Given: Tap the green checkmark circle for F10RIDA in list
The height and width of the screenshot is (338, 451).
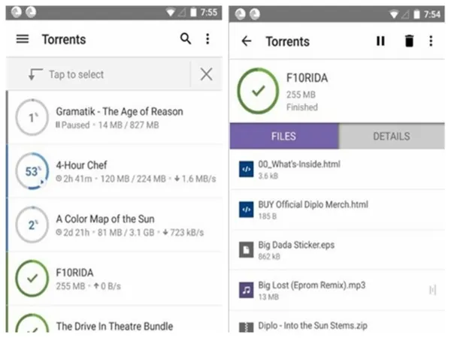Looking at the screenshot, I should click(32, 278).
